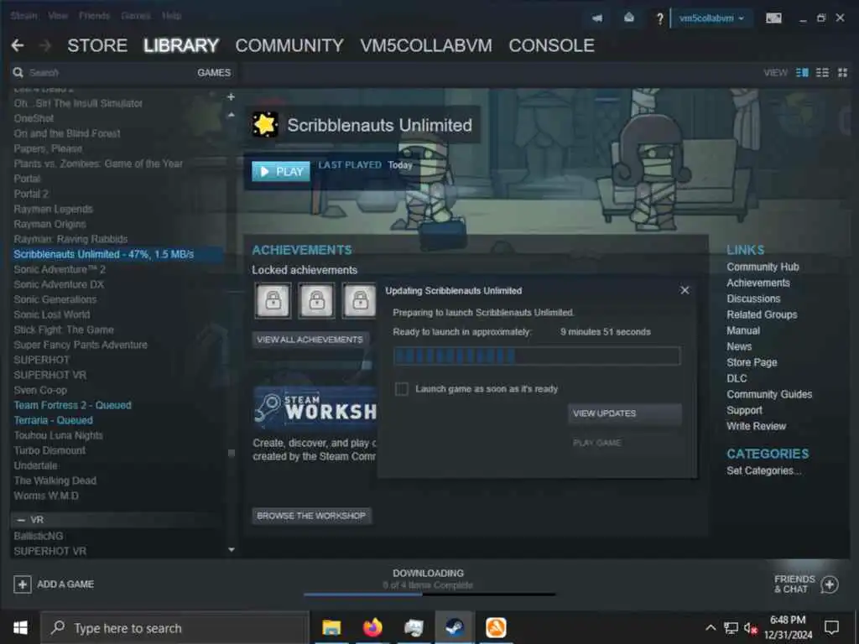Open the CONSOLE tab
859x644 pixels.
tap(551, 45)
